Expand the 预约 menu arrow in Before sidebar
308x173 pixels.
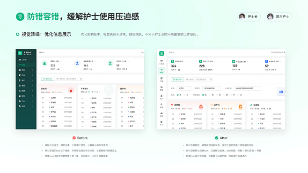(x=33, y=70)
